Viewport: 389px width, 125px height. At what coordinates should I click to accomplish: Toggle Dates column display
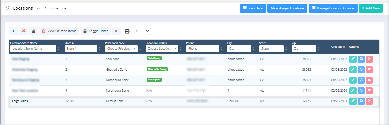coord(95,31)
